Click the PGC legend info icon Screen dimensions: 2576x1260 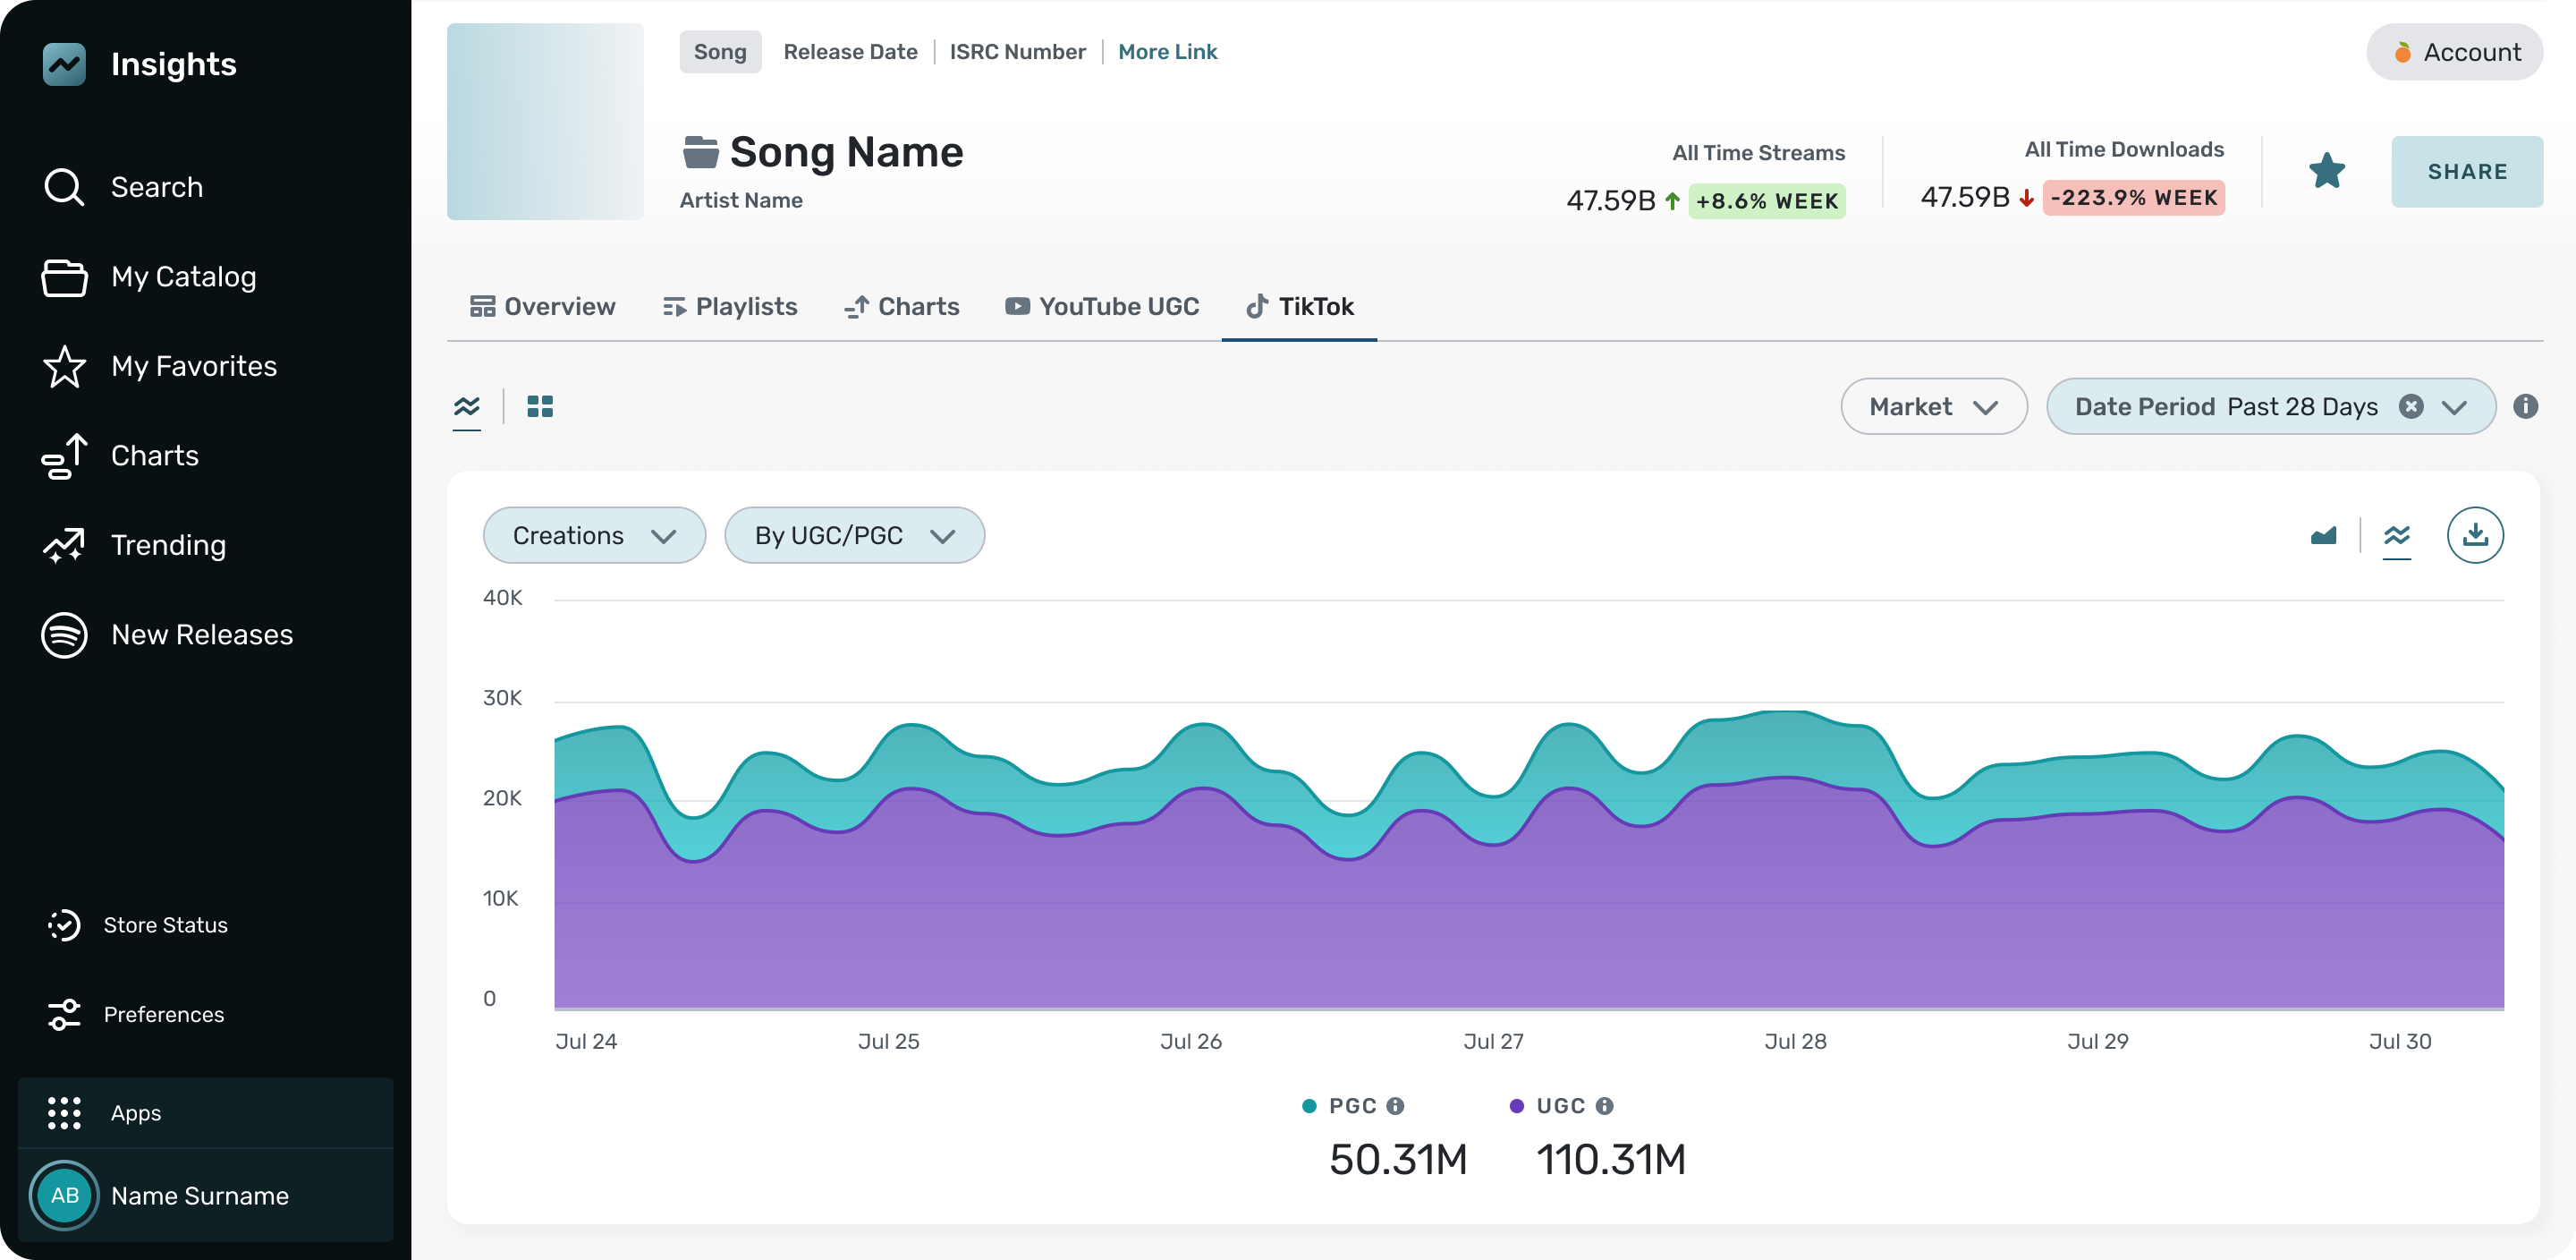tap(1395, 1106)
